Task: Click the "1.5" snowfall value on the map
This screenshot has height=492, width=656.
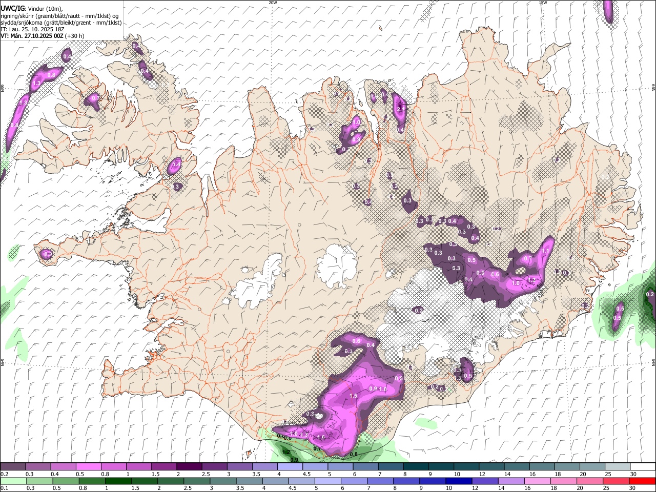Action: coord(353,396)
